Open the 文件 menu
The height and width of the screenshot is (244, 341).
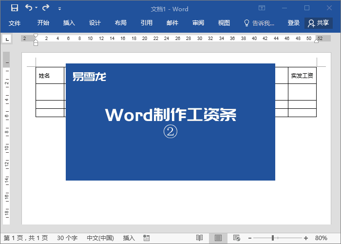[15, 23]
